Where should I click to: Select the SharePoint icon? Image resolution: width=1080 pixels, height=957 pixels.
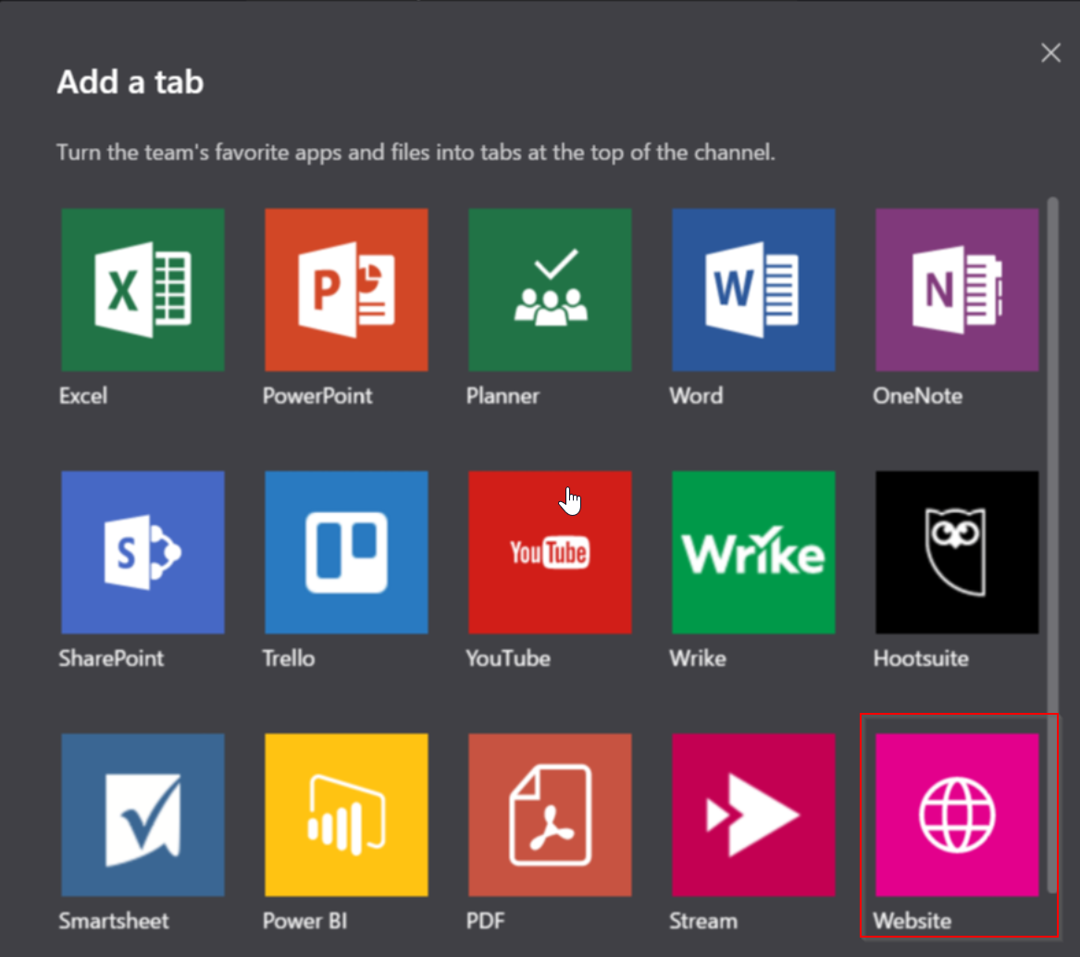click(143, 552)
